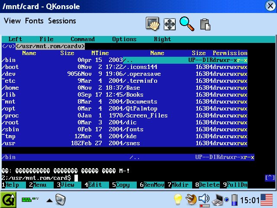Click the light bulb tray icon
The width and height of the screenshot is (277, 208).
tap(178, 199)
